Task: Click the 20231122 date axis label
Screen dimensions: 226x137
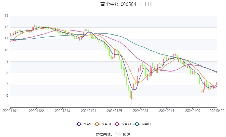Action: tap(36, 111)
